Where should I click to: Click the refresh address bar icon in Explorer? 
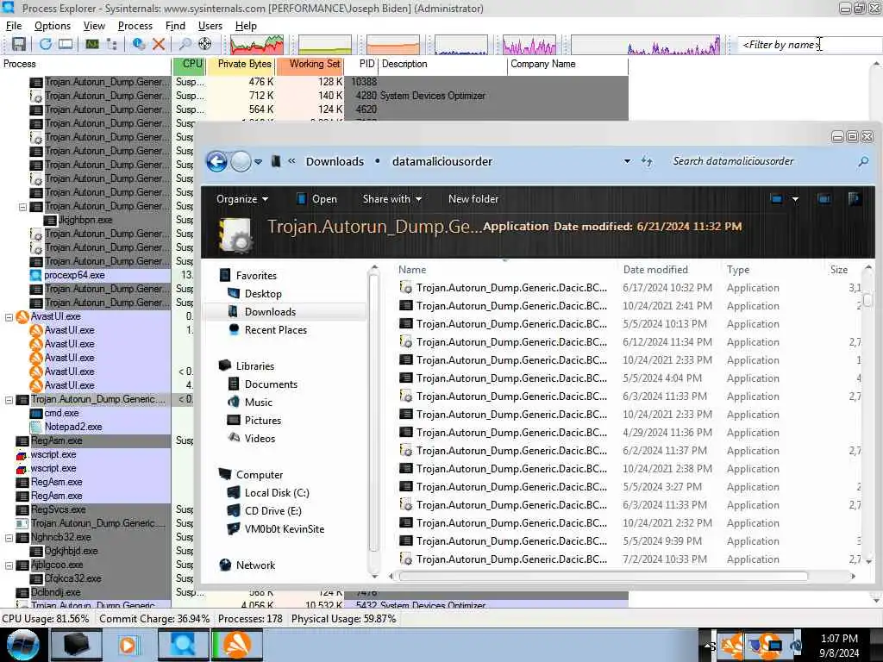tap(647, 161)
